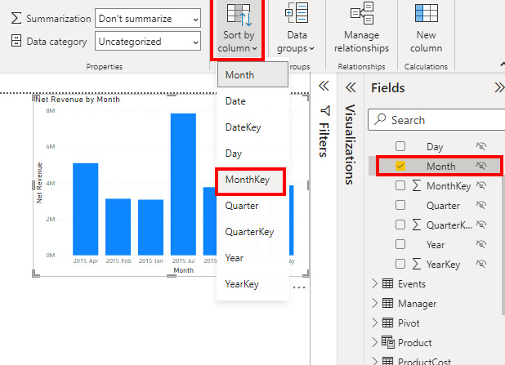Click the Filters funnel icon

click(x=324, y=110)
